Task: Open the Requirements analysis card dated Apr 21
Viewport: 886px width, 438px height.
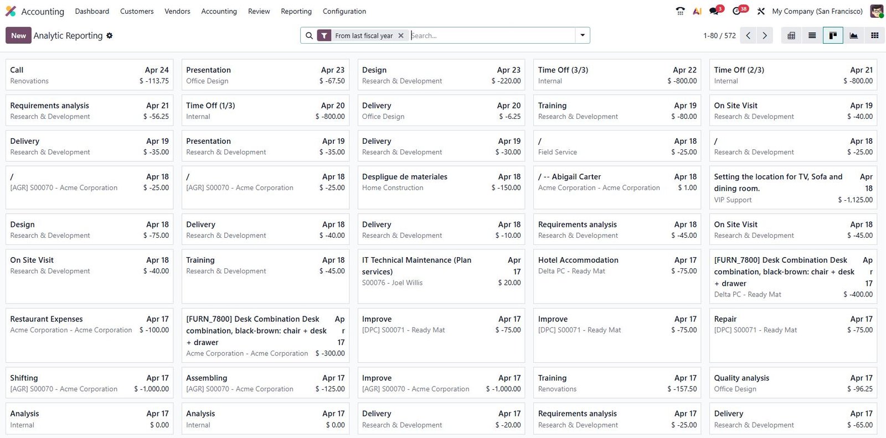Action: coord(89,111)
